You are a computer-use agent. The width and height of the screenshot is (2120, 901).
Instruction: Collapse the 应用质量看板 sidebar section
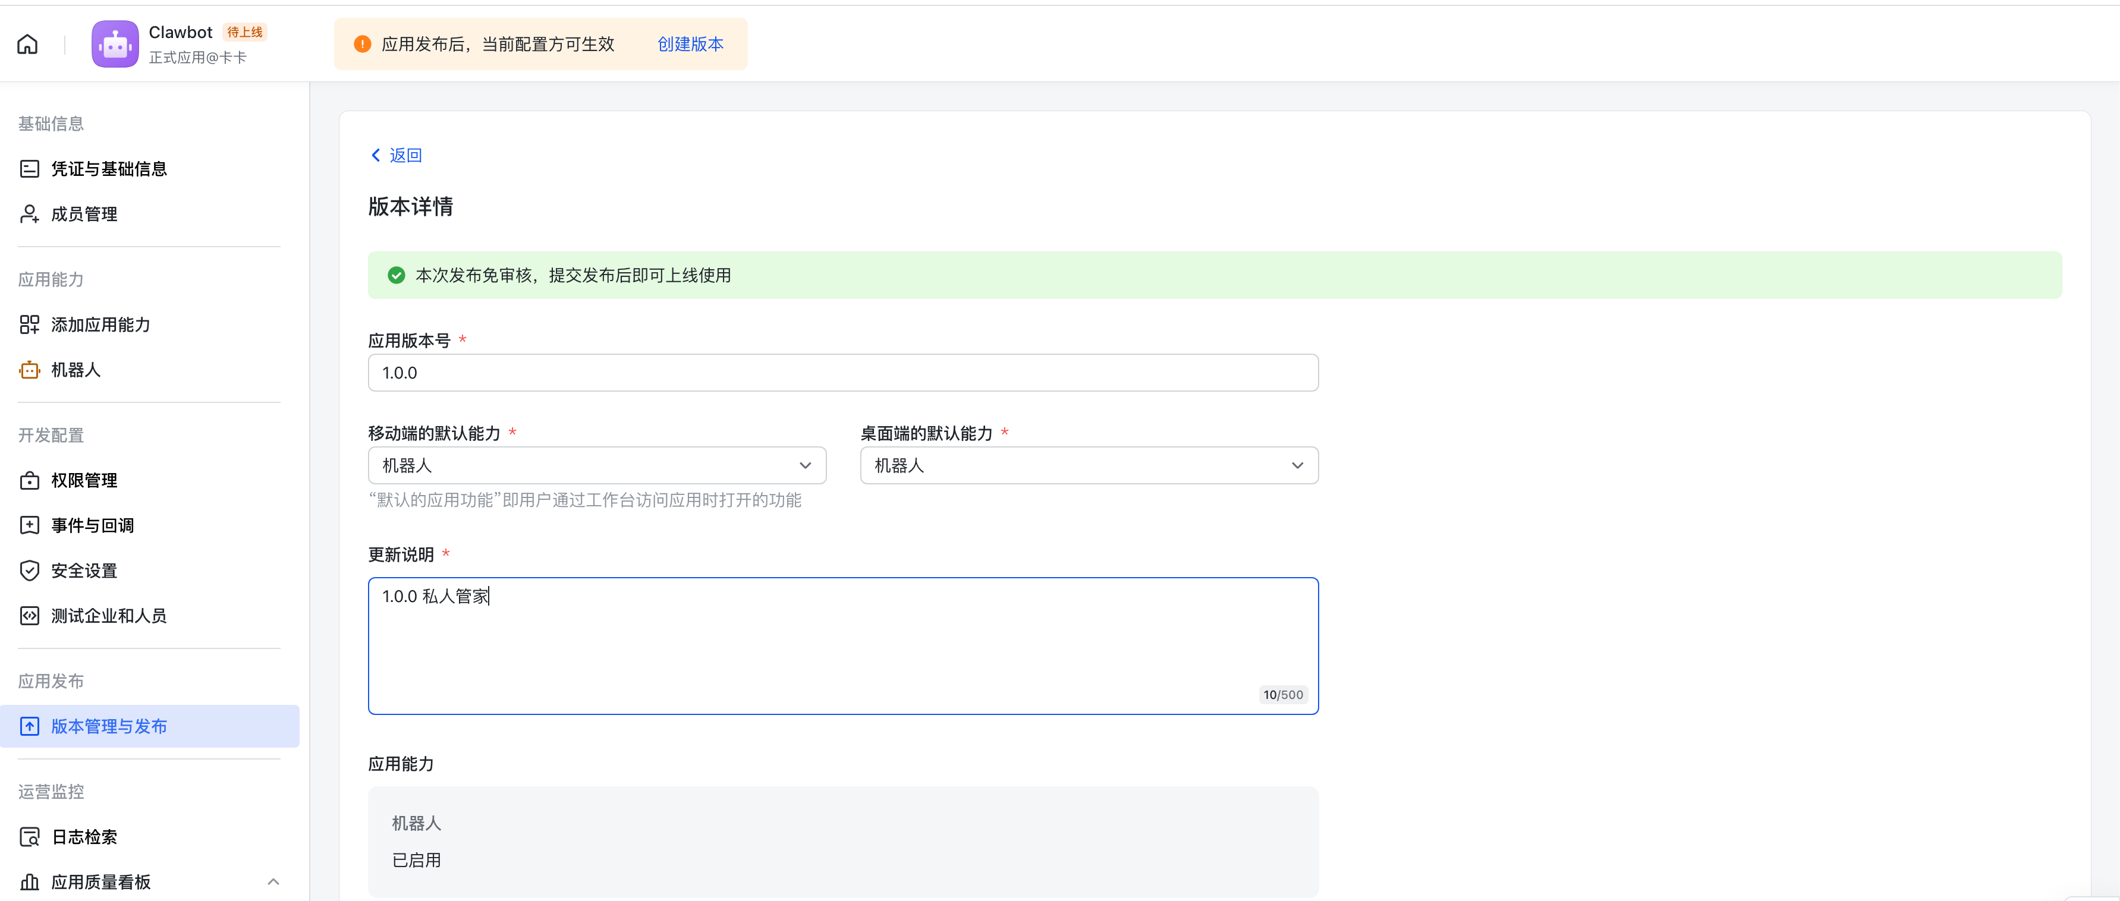coord(273,882)
